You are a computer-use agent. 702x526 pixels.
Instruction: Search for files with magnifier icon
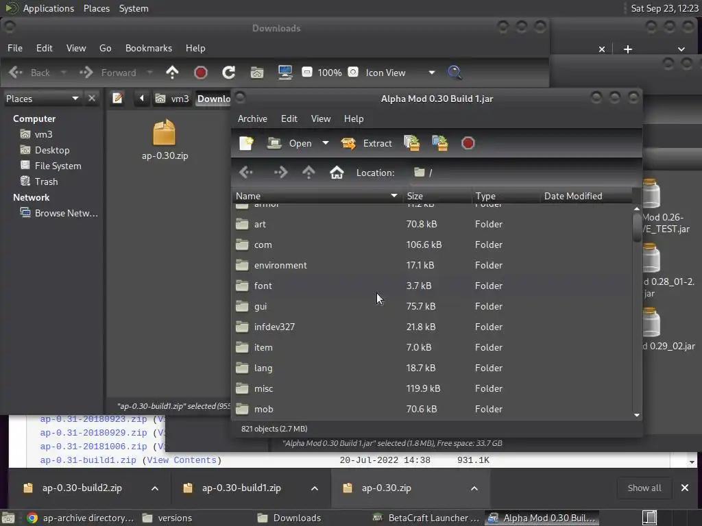(x=455, y=73)
